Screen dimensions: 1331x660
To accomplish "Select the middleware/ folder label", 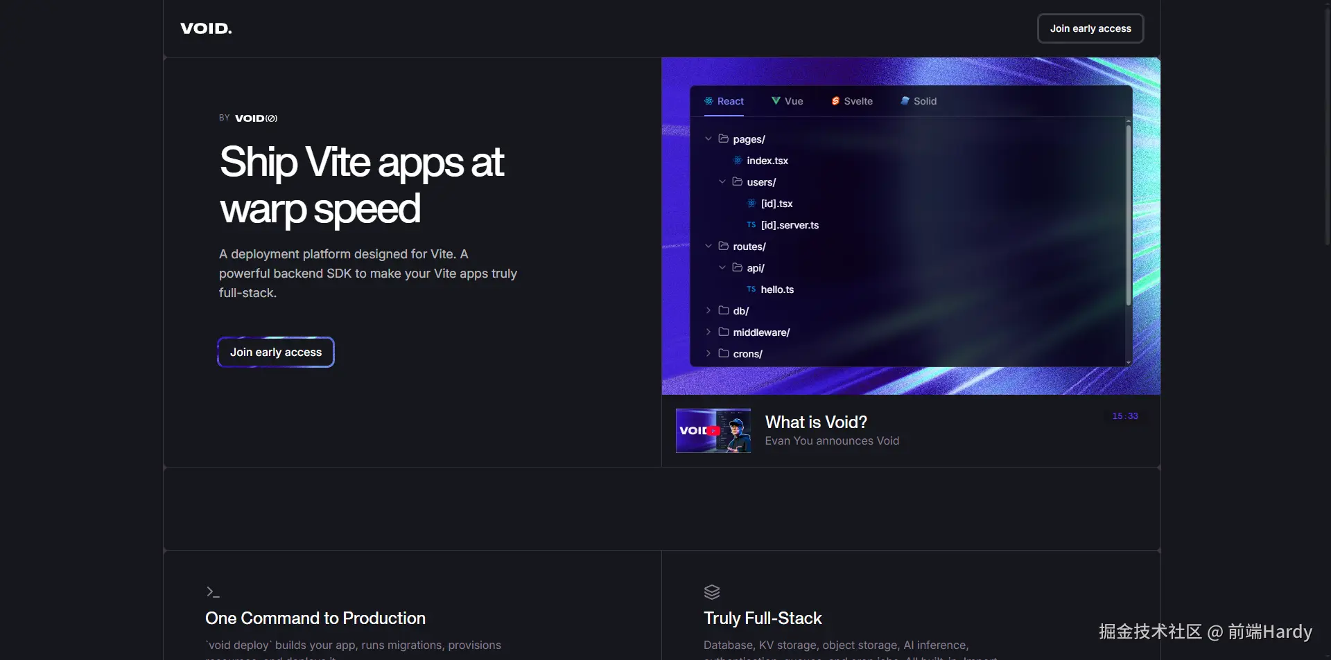I will click(x=761, y=332).
